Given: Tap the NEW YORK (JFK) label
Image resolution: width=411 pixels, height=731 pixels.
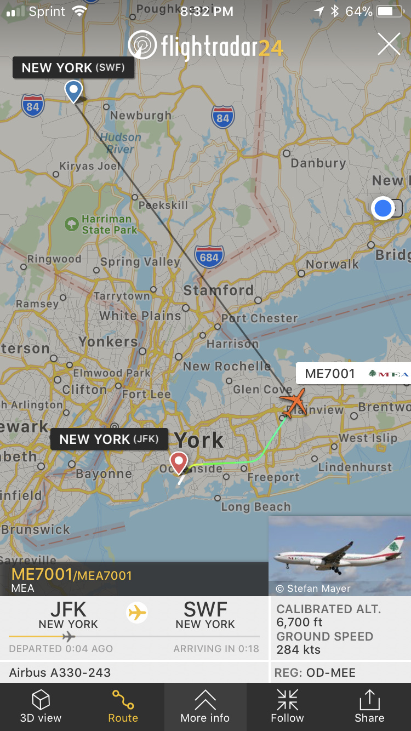Looking at the screenshot, I should (109, 439).
